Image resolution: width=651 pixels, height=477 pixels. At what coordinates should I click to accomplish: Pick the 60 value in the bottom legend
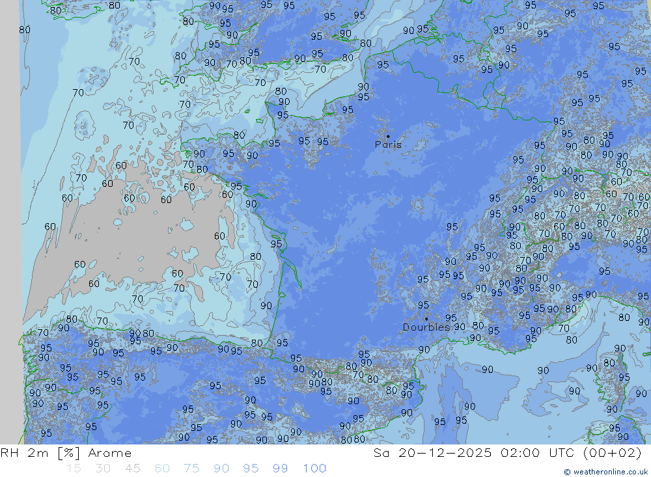tap(162, 469)
